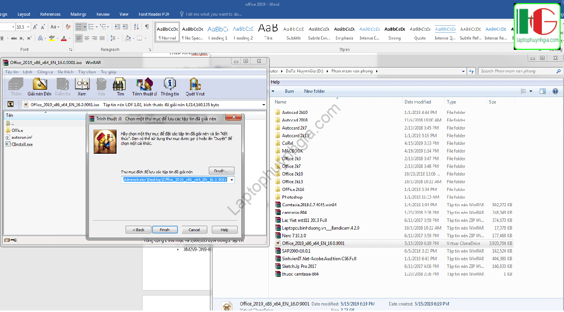Image resolution: width=564 pixels, height=312 pixels.
Task: Open WinRAR's Công cụ menu
Action: tap(45, 72)
